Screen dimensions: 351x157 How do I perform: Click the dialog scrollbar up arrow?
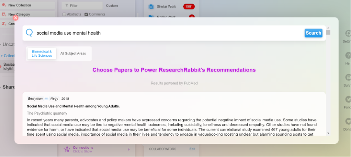pos(328,28)
